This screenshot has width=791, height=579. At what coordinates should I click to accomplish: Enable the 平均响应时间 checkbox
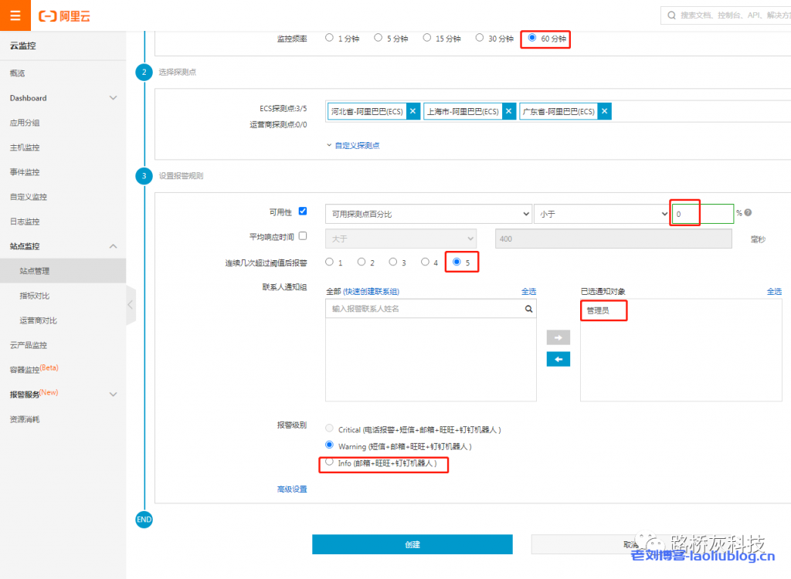coord(303,236)
